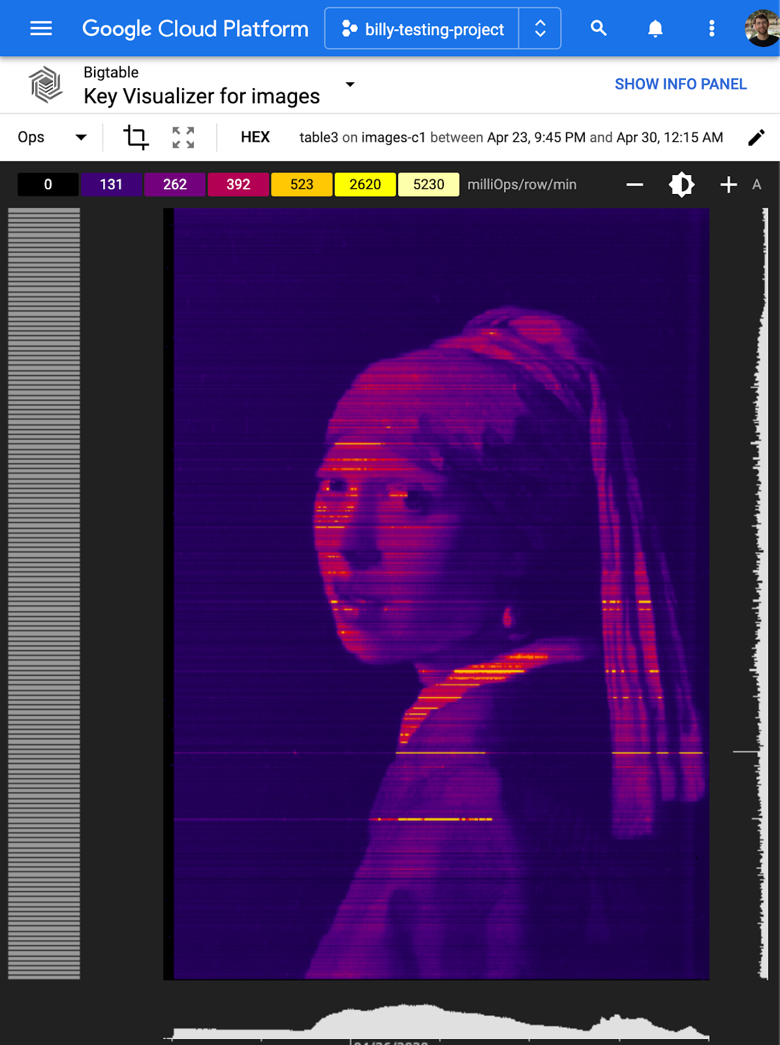Click the row key hierarchy bar on left

click(44, 593)
